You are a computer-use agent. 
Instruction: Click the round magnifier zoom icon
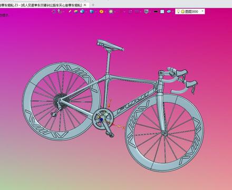[111, 12]
